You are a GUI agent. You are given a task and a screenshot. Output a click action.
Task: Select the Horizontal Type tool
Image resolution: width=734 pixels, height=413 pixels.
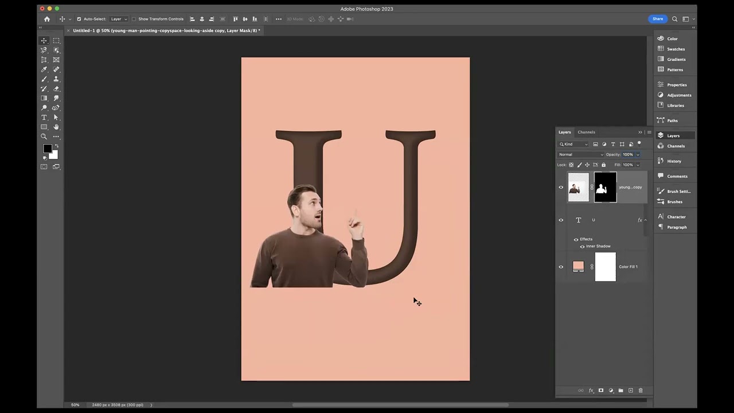44,118
